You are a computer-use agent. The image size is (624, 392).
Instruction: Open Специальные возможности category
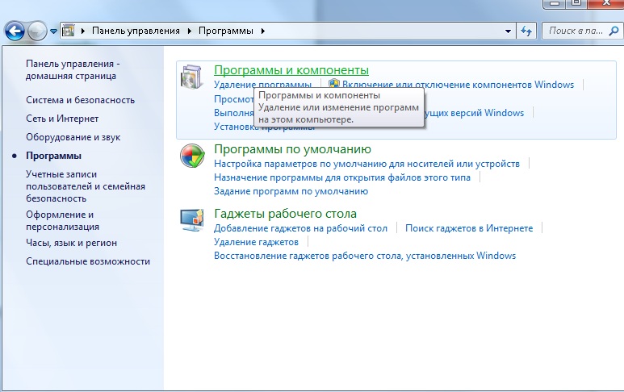[88, 261]
